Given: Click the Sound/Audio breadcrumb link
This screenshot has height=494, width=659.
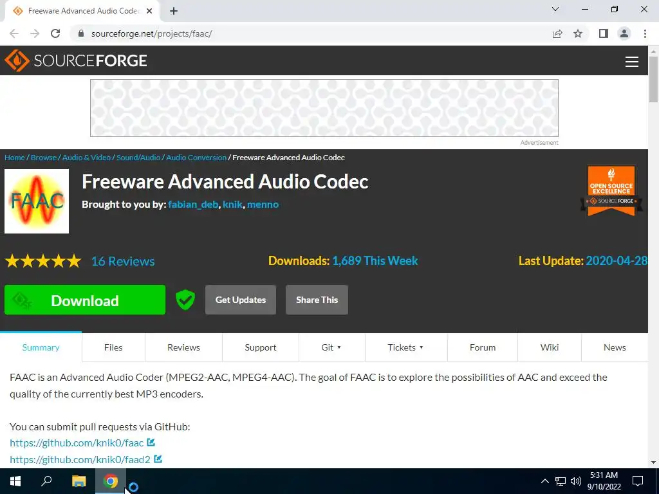Looking at the screenshot, I should (x=138, y=158).
